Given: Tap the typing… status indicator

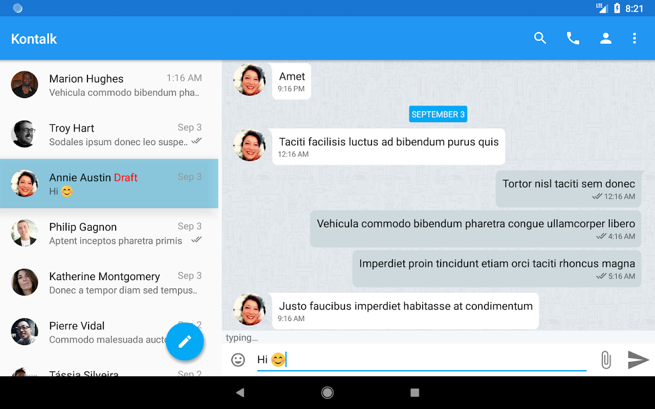Looking at the screenshot, I should (x=242, y=337).
